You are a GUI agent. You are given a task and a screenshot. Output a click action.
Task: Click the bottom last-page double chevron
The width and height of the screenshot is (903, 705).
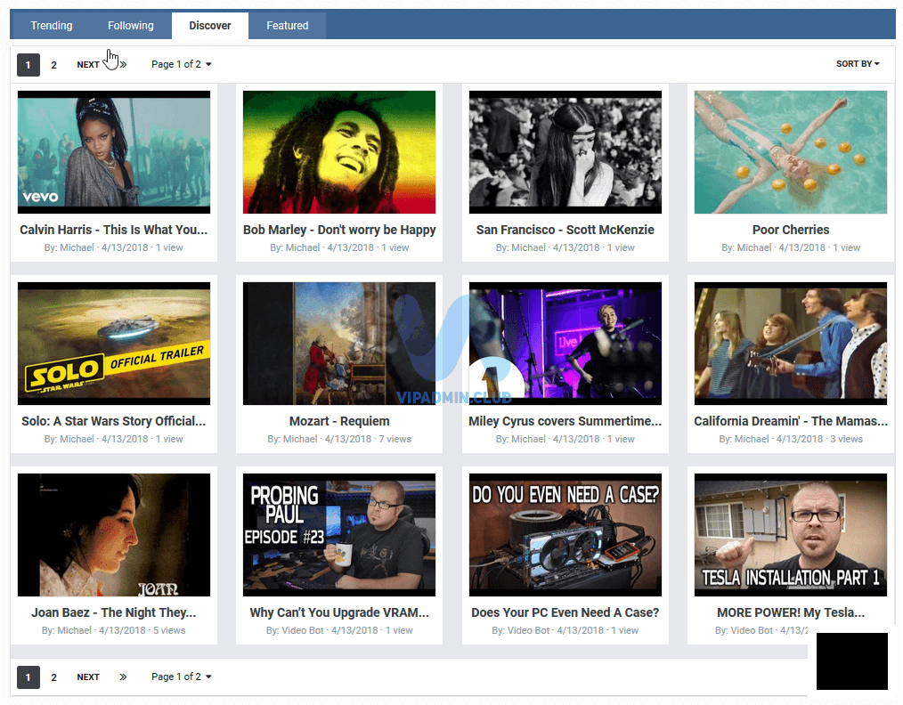click(x=123, y=677)
